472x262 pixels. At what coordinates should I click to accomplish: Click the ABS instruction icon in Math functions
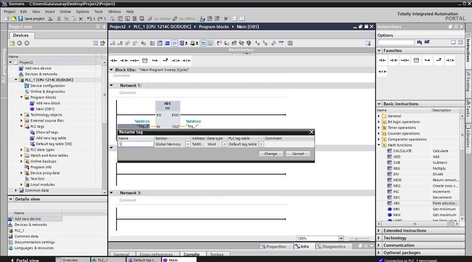pos(389,203)
